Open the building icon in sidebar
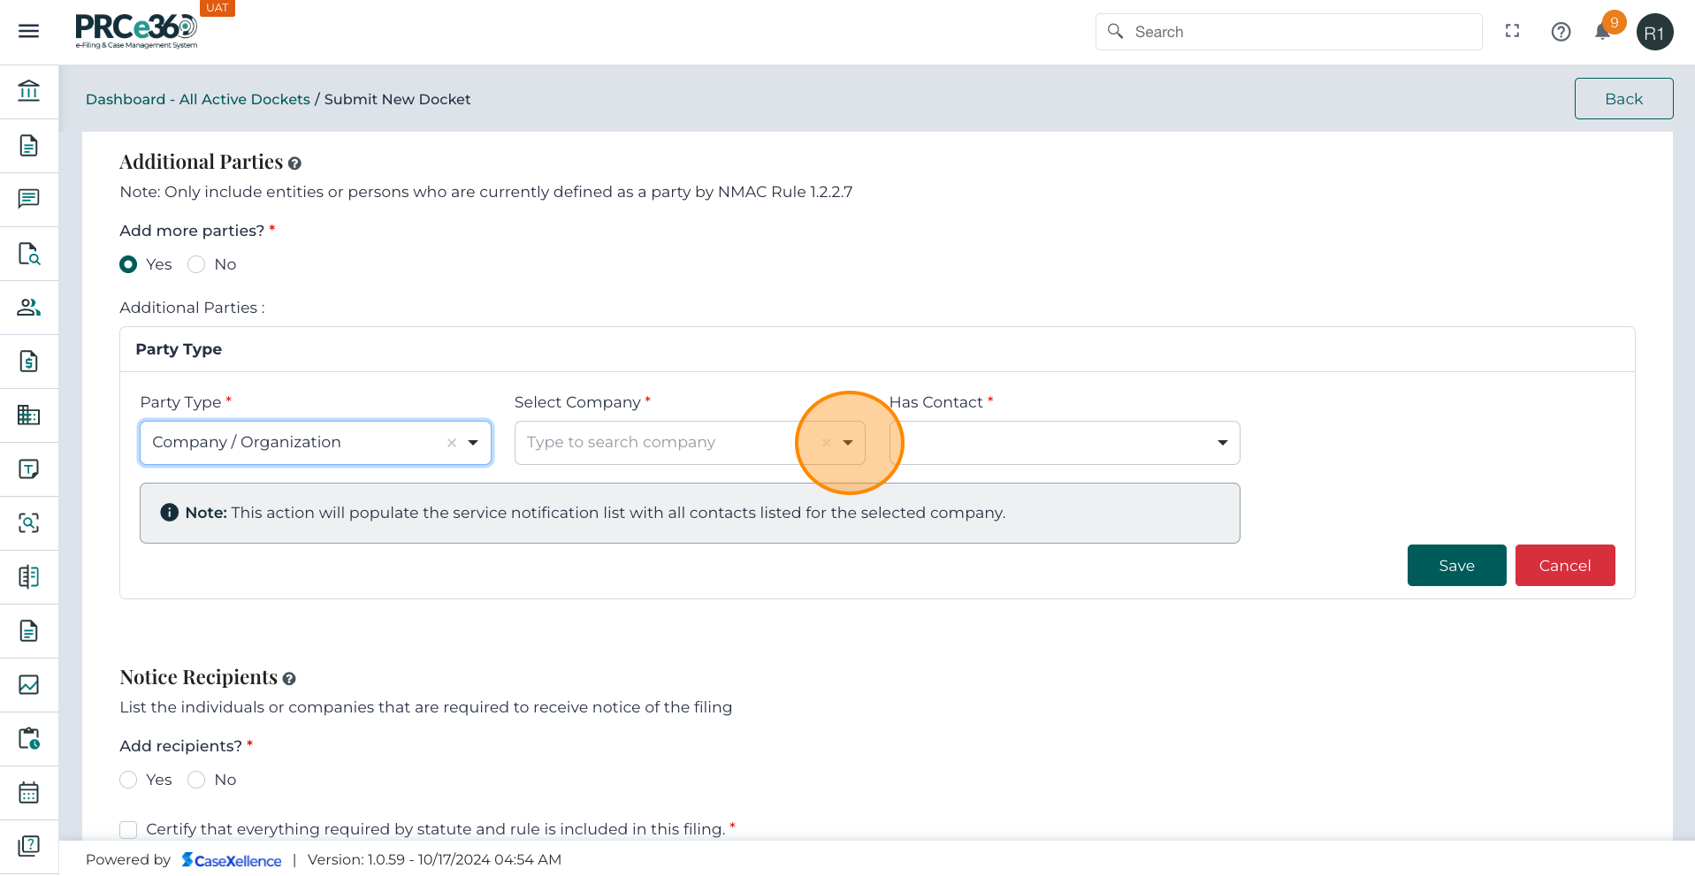 [x=28, y=415]
